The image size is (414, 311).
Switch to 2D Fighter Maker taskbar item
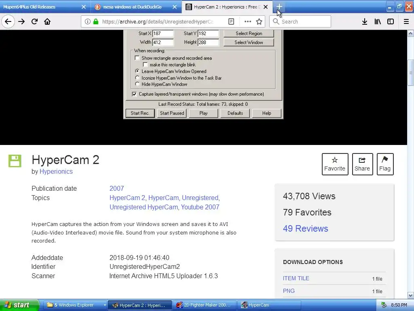click(x=204, y=305)
